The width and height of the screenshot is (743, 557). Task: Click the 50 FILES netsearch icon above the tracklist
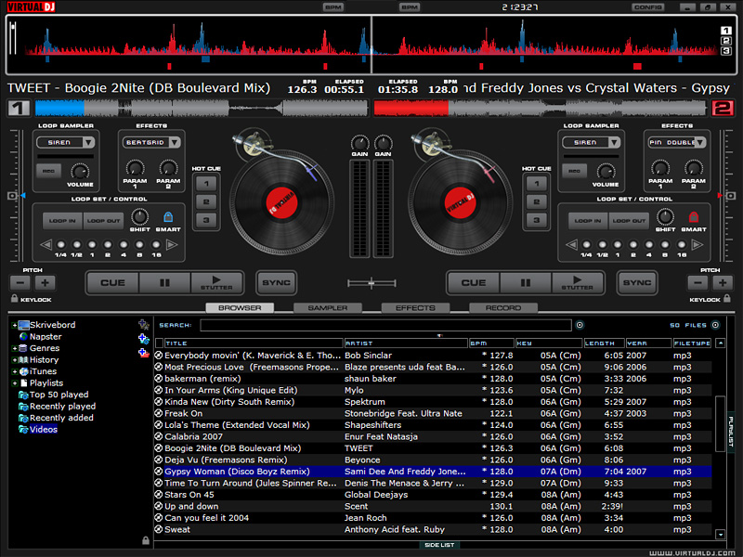click(x=715, y=325)
